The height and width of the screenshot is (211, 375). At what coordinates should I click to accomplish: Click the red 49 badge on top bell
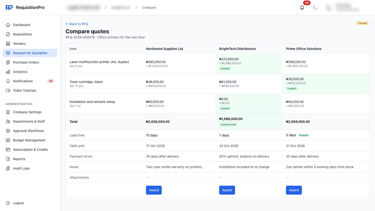[x=307, y=3]
